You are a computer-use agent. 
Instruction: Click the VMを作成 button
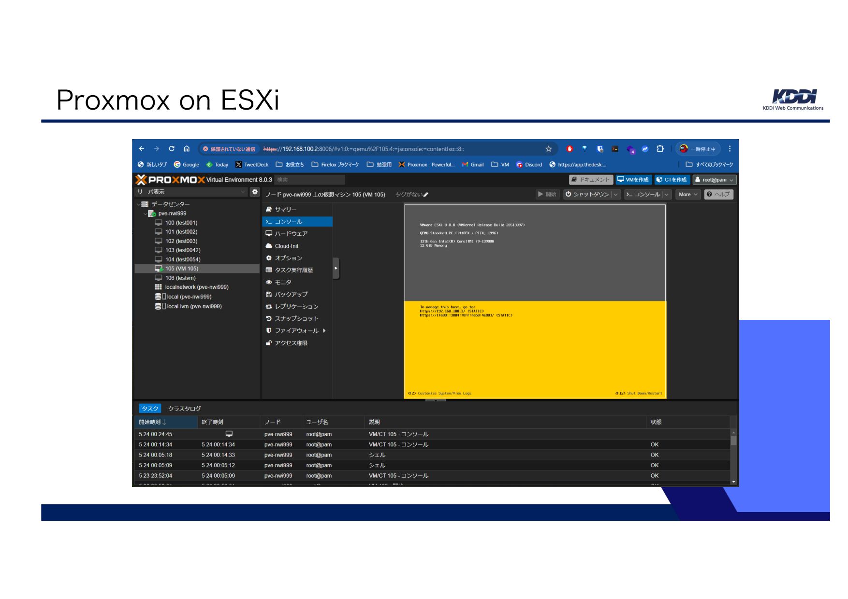pyautogui.click(x=633, y=180)
